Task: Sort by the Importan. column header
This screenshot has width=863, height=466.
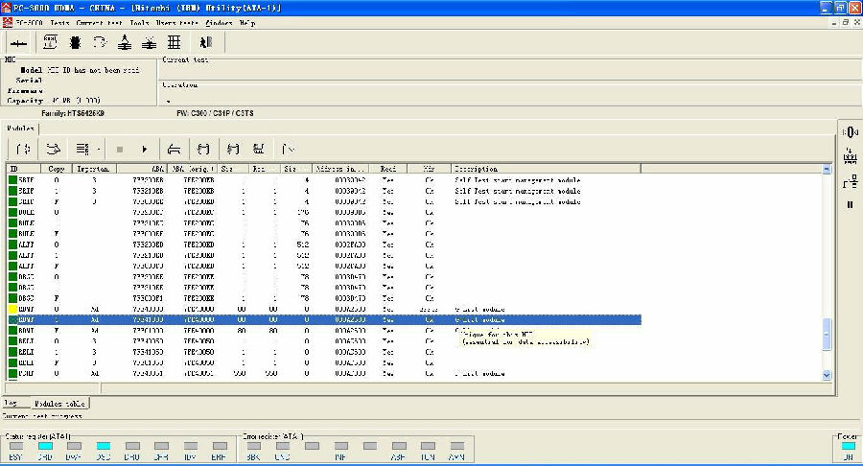Action: (x=94, y=169)
